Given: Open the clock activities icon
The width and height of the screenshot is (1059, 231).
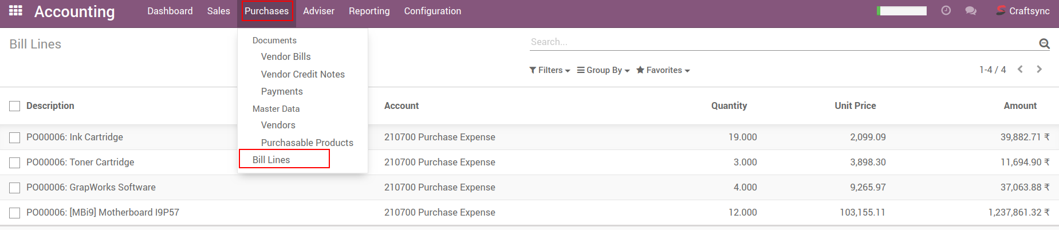Looking at the screenshot, I should [946, 11].
